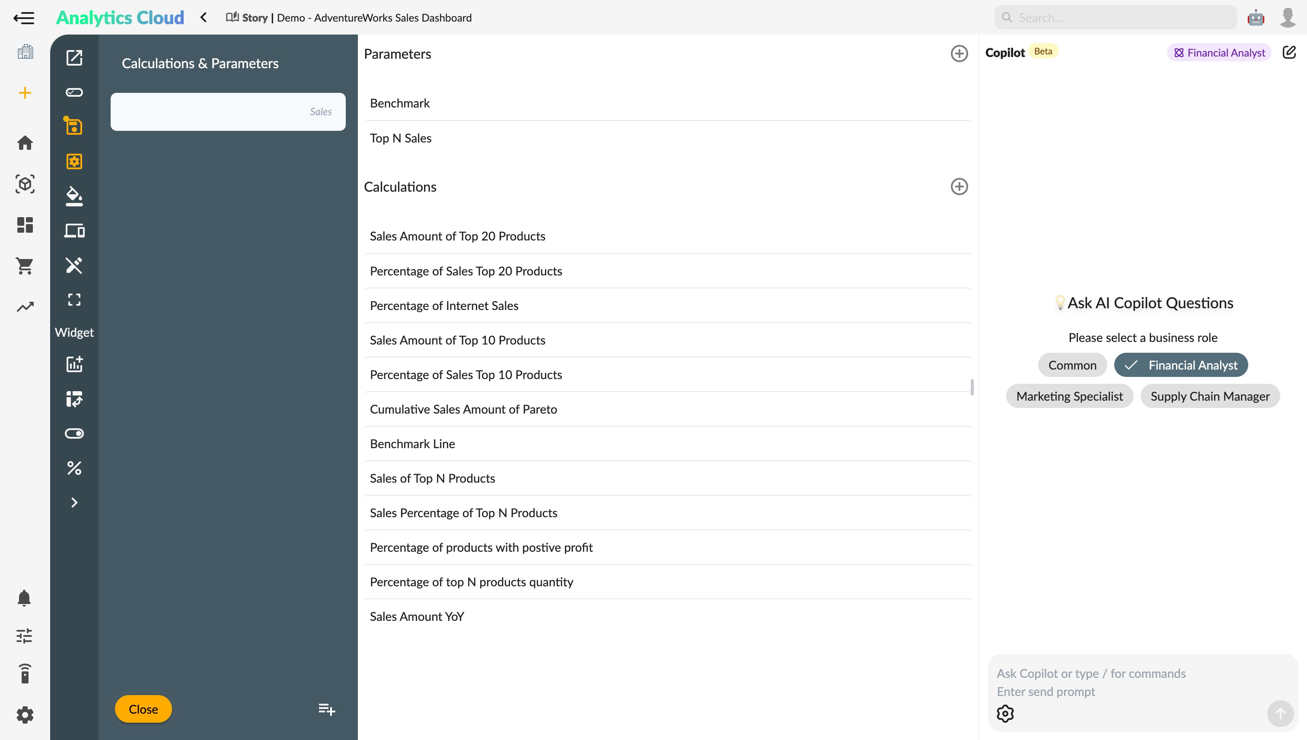Click the Percentage widget icon
Image resolution: width=1307 pixels, height=740 pixels.
click(73, 467)
